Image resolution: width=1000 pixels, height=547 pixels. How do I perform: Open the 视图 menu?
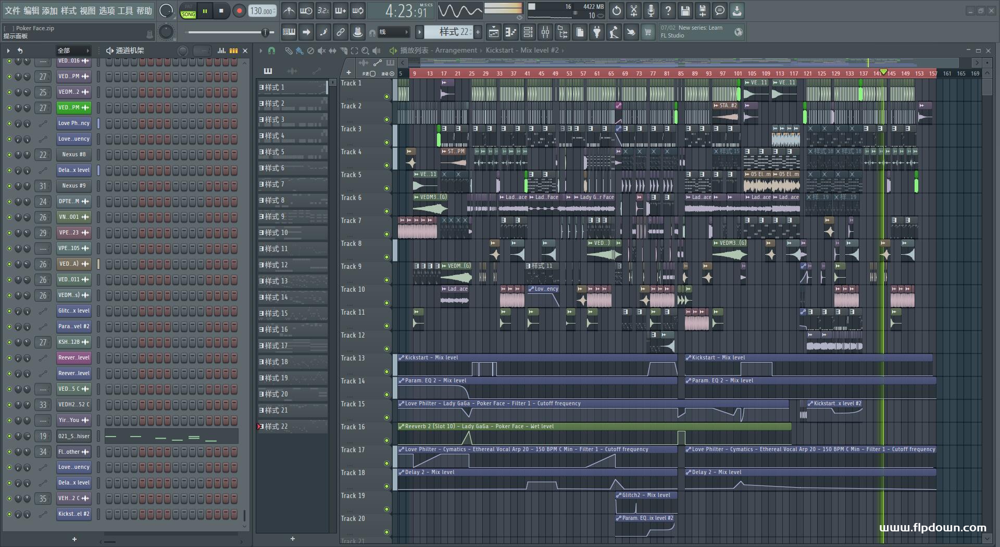tap(87, 10)
